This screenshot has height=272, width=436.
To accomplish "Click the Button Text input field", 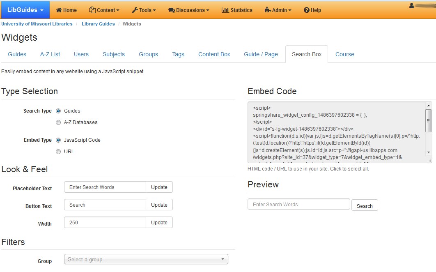I will coord(105,205).
